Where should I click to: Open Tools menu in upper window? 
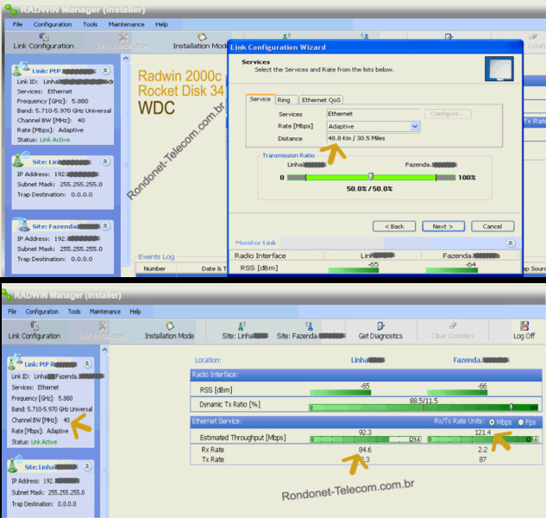click(91, 24)
